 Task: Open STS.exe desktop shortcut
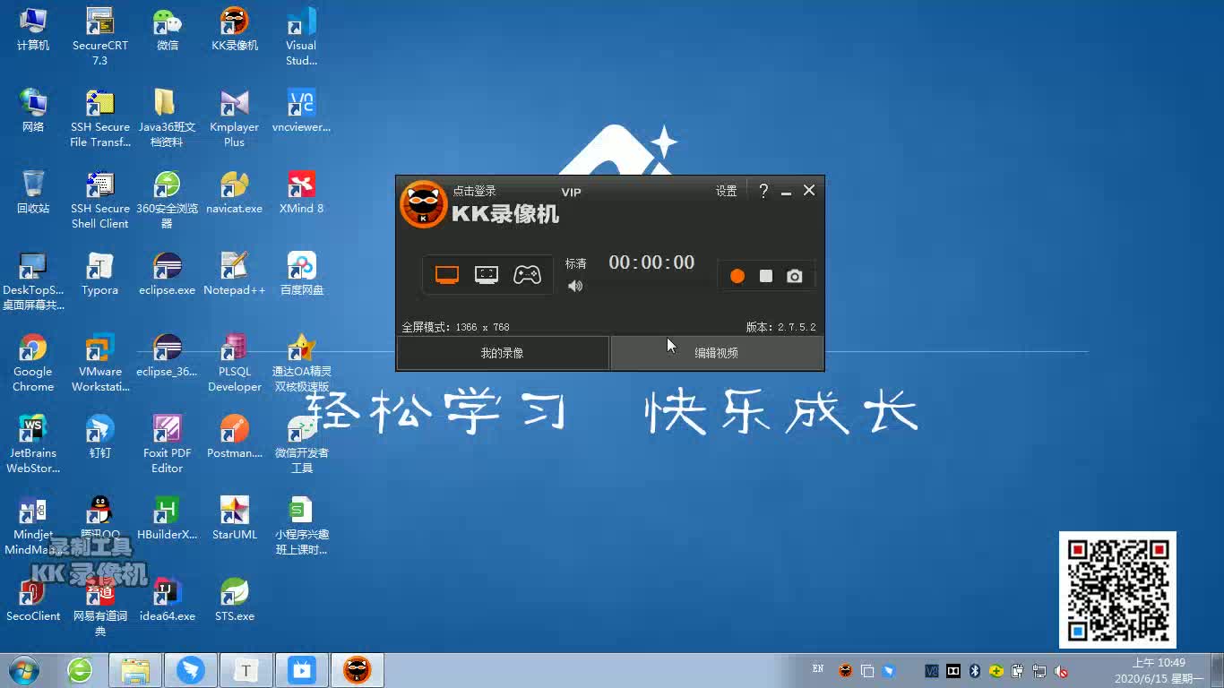point(235,601)
